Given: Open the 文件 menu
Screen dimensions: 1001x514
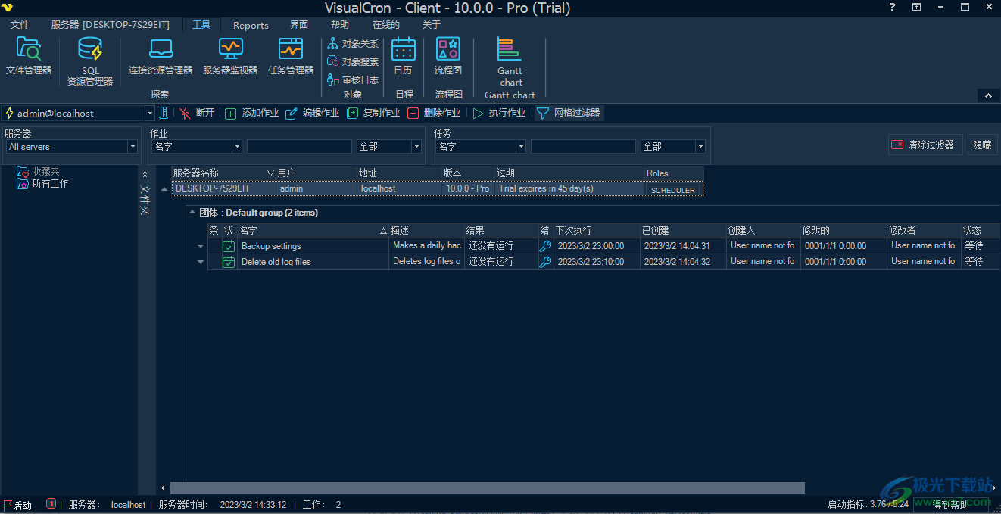Looking at the screenshot, I should click(20, 25).
